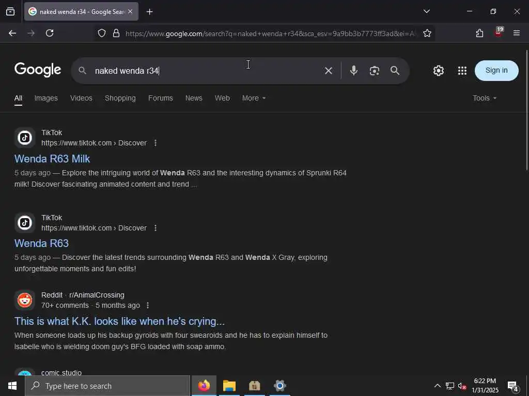Open Google quick settings gear
The height and width of the screenshot is (396, 529).
coord(438,70)
